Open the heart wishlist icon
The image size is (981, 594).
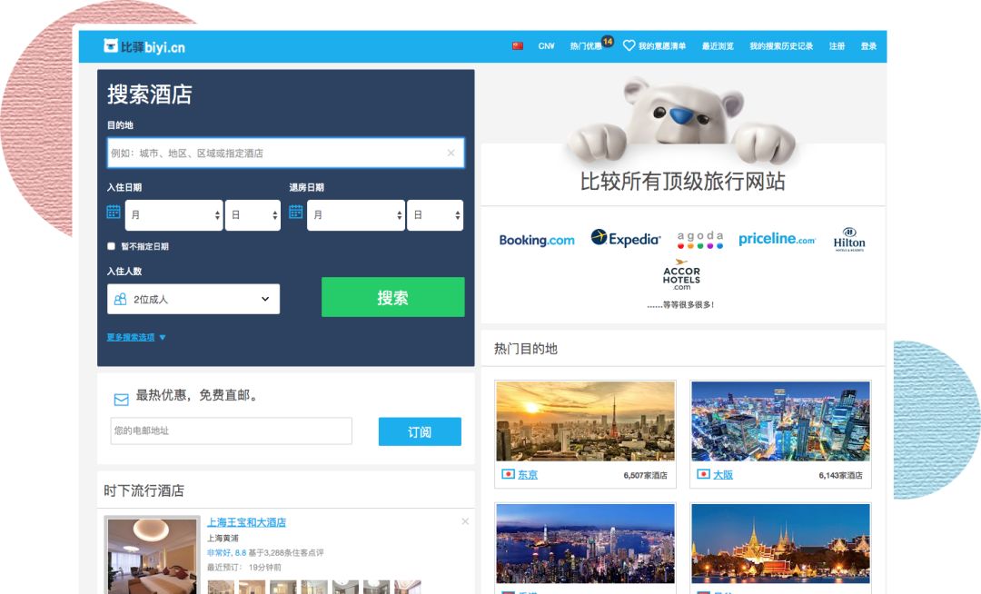click(x=627, y=45)
